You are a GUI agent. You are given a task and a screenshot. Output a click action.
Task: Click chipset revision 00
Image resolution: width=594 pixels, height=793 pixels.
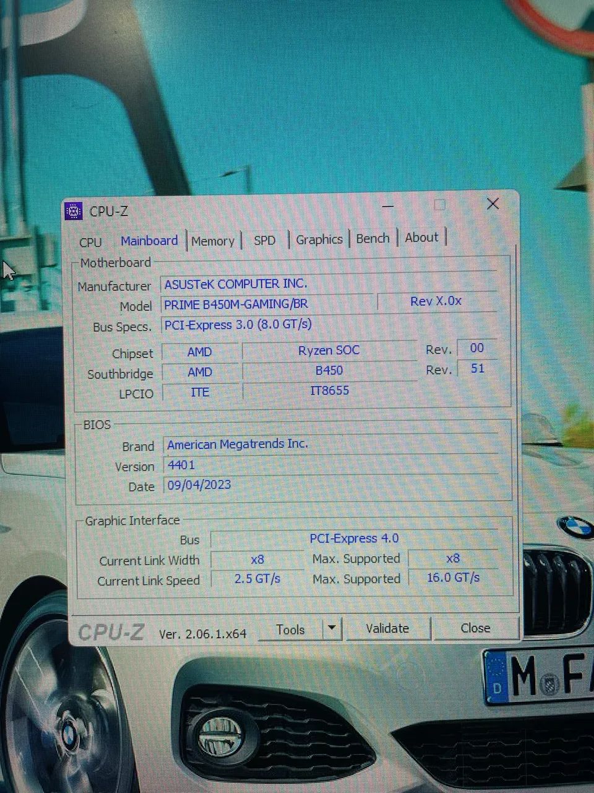click(x=477, y=348)
